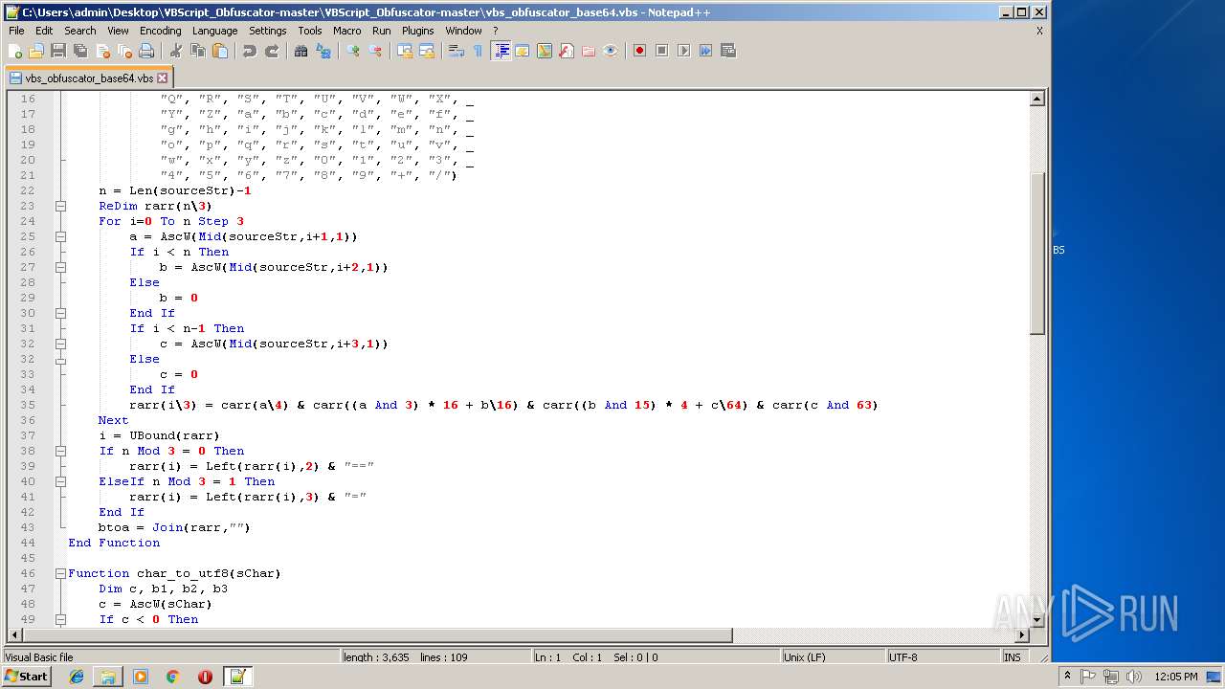
Task: Collapse fold marker at line 49
Action: (60, 619)
